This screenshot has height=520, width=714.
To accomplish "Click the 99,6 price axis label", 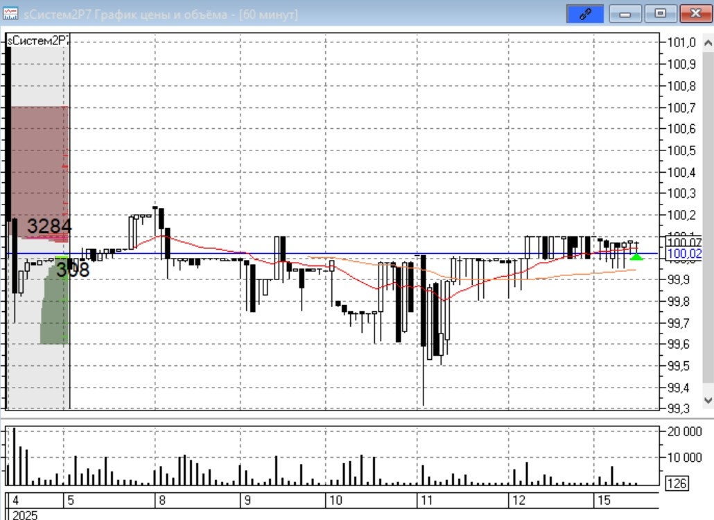I will click(679, 344).
